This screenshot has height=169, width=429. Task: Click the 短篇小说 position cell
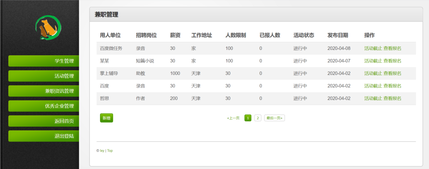145,61
